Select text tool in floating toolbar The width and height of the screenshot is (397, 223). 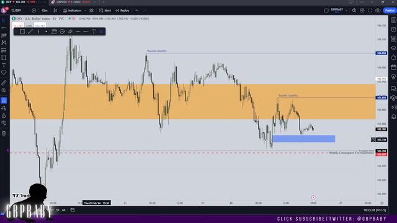94,32
